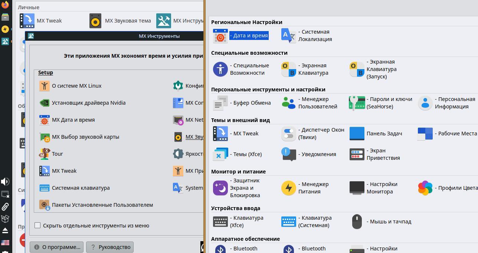Open Диспетчер Окон (Твики)
Screen dimensions: 478x253
(313, 134)
